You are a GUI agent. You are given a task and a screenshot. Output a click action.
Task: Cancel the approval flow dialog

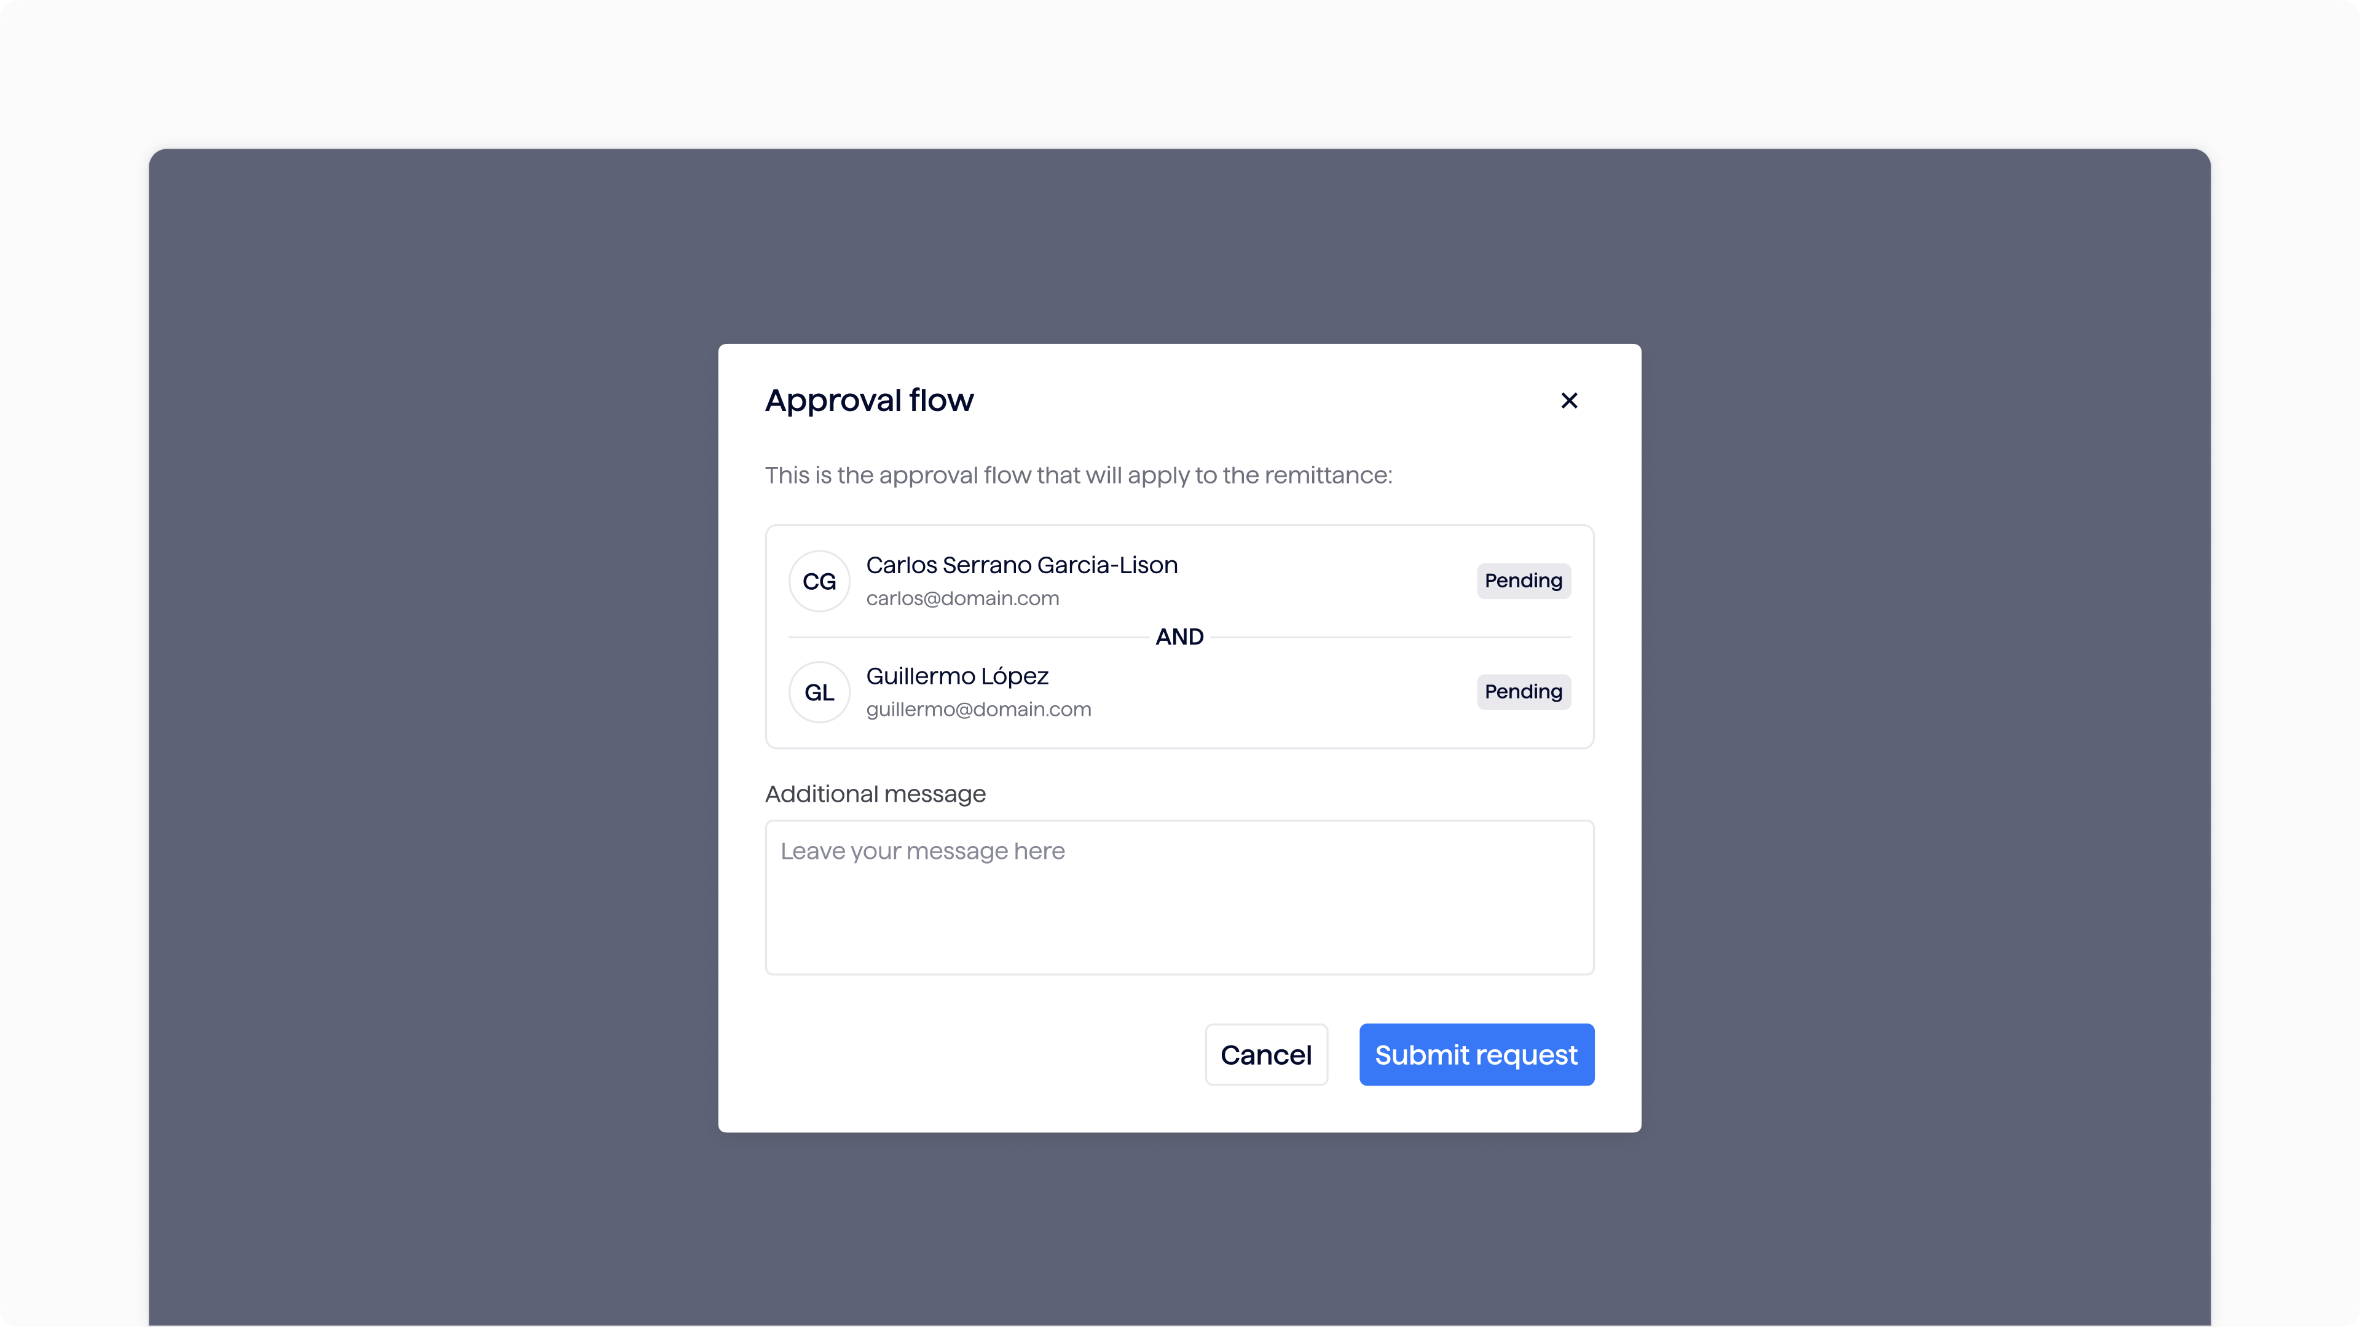[x=1265, y=1054]
